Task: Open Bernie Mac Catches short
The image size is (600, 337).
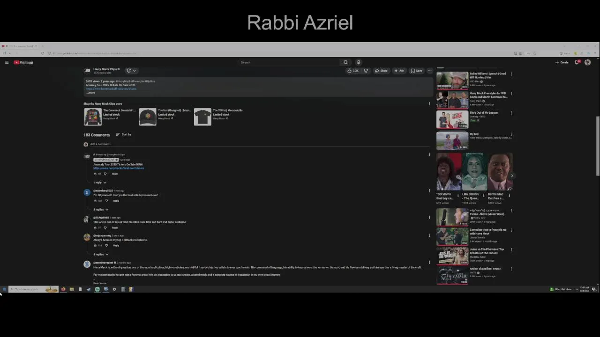Action: 500,172
